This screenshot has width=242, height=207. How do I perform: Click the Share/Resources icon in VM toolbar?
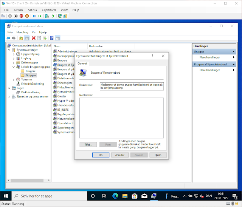[65, 16]
